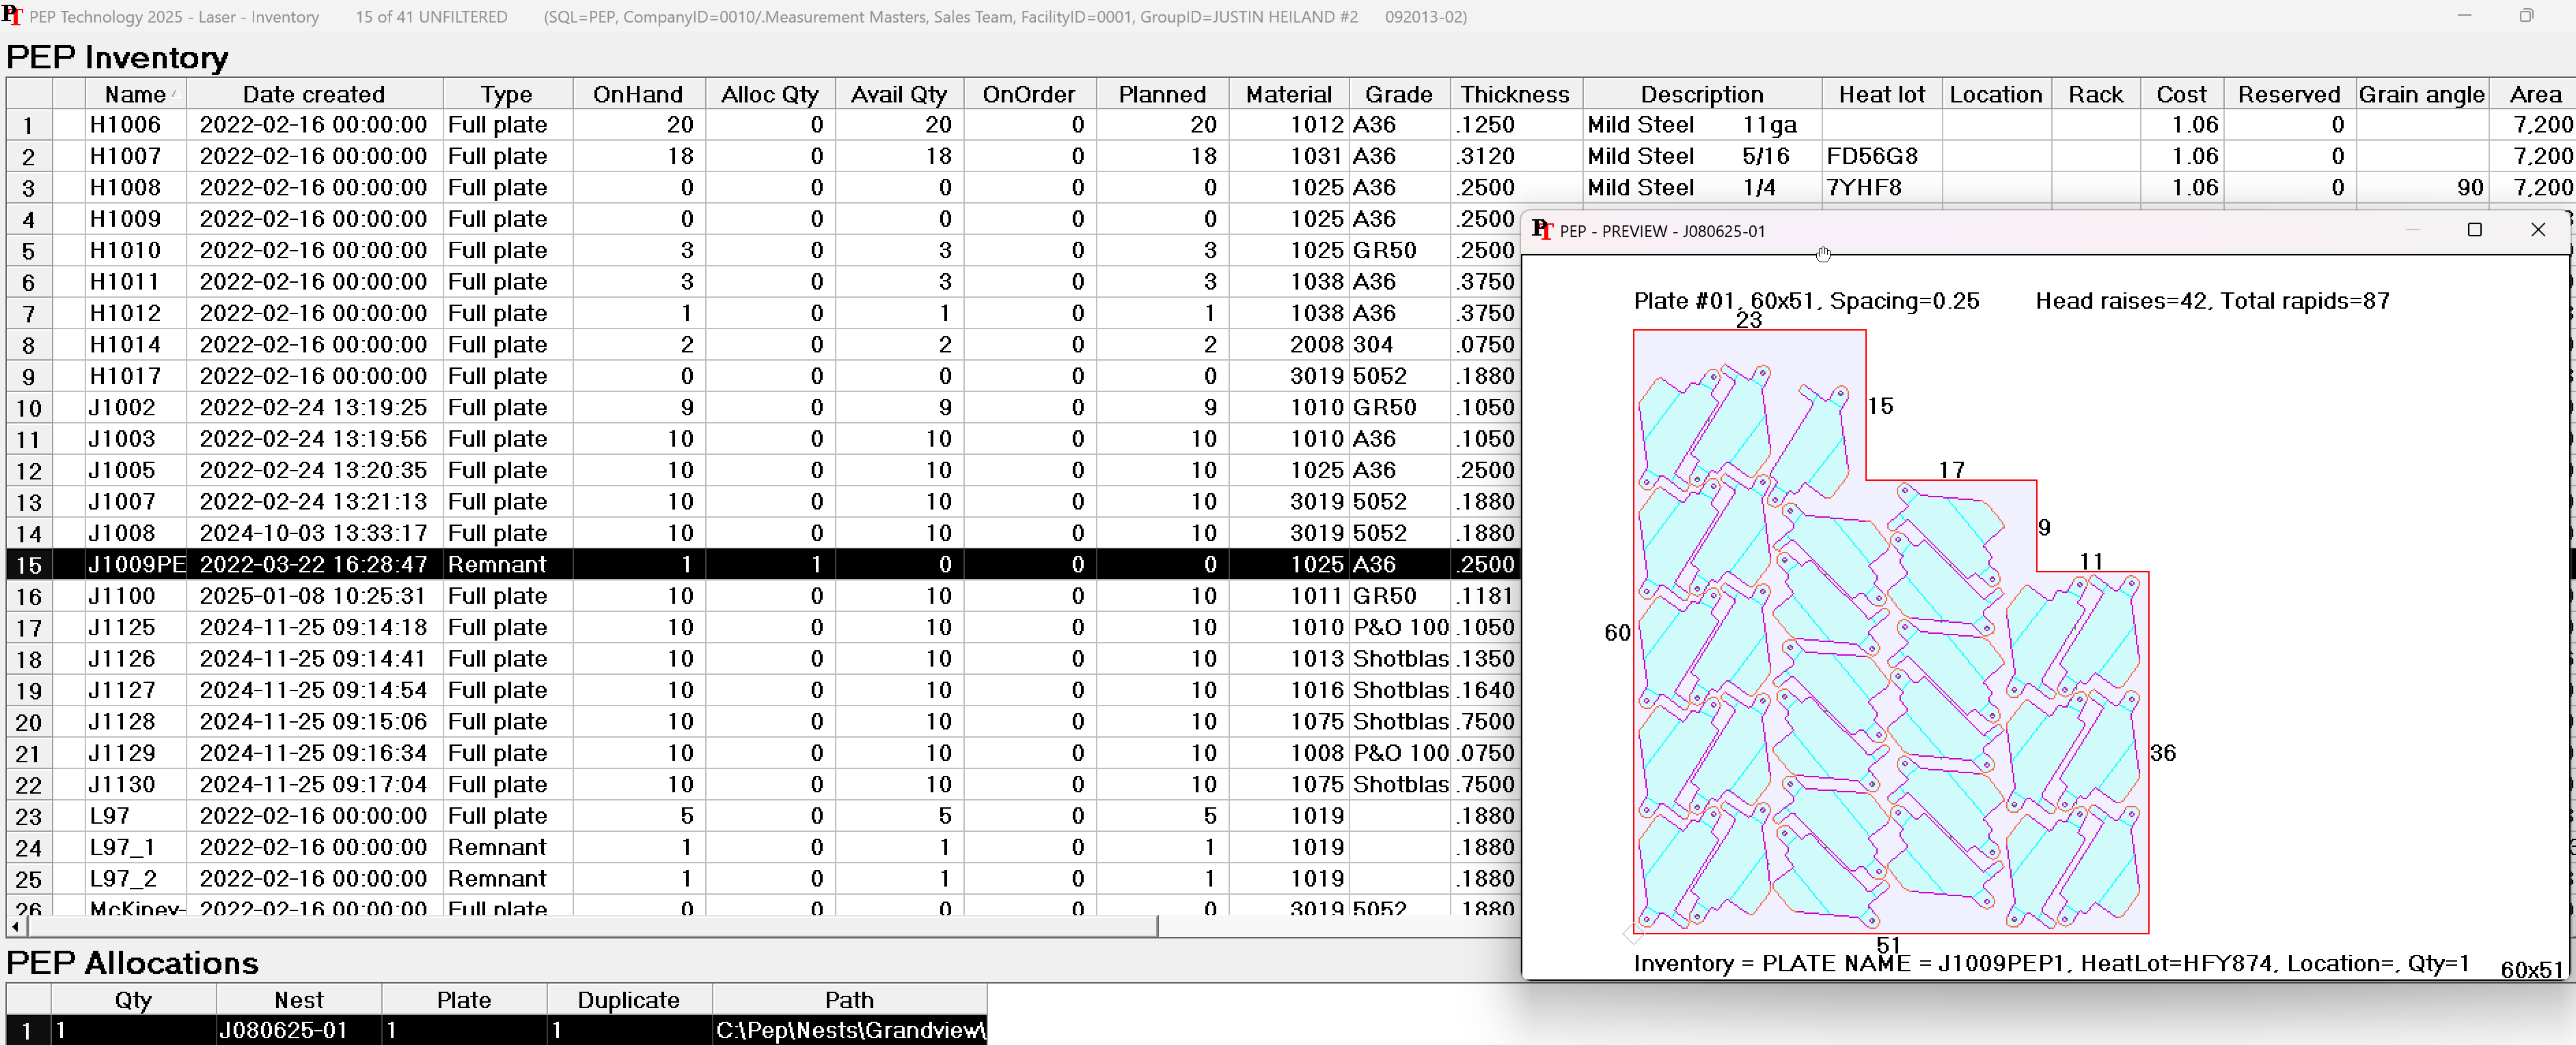Click the Path header in PEP Allocations
The height and width of the screenshot is (1045, 2576).
pos(849,999)
